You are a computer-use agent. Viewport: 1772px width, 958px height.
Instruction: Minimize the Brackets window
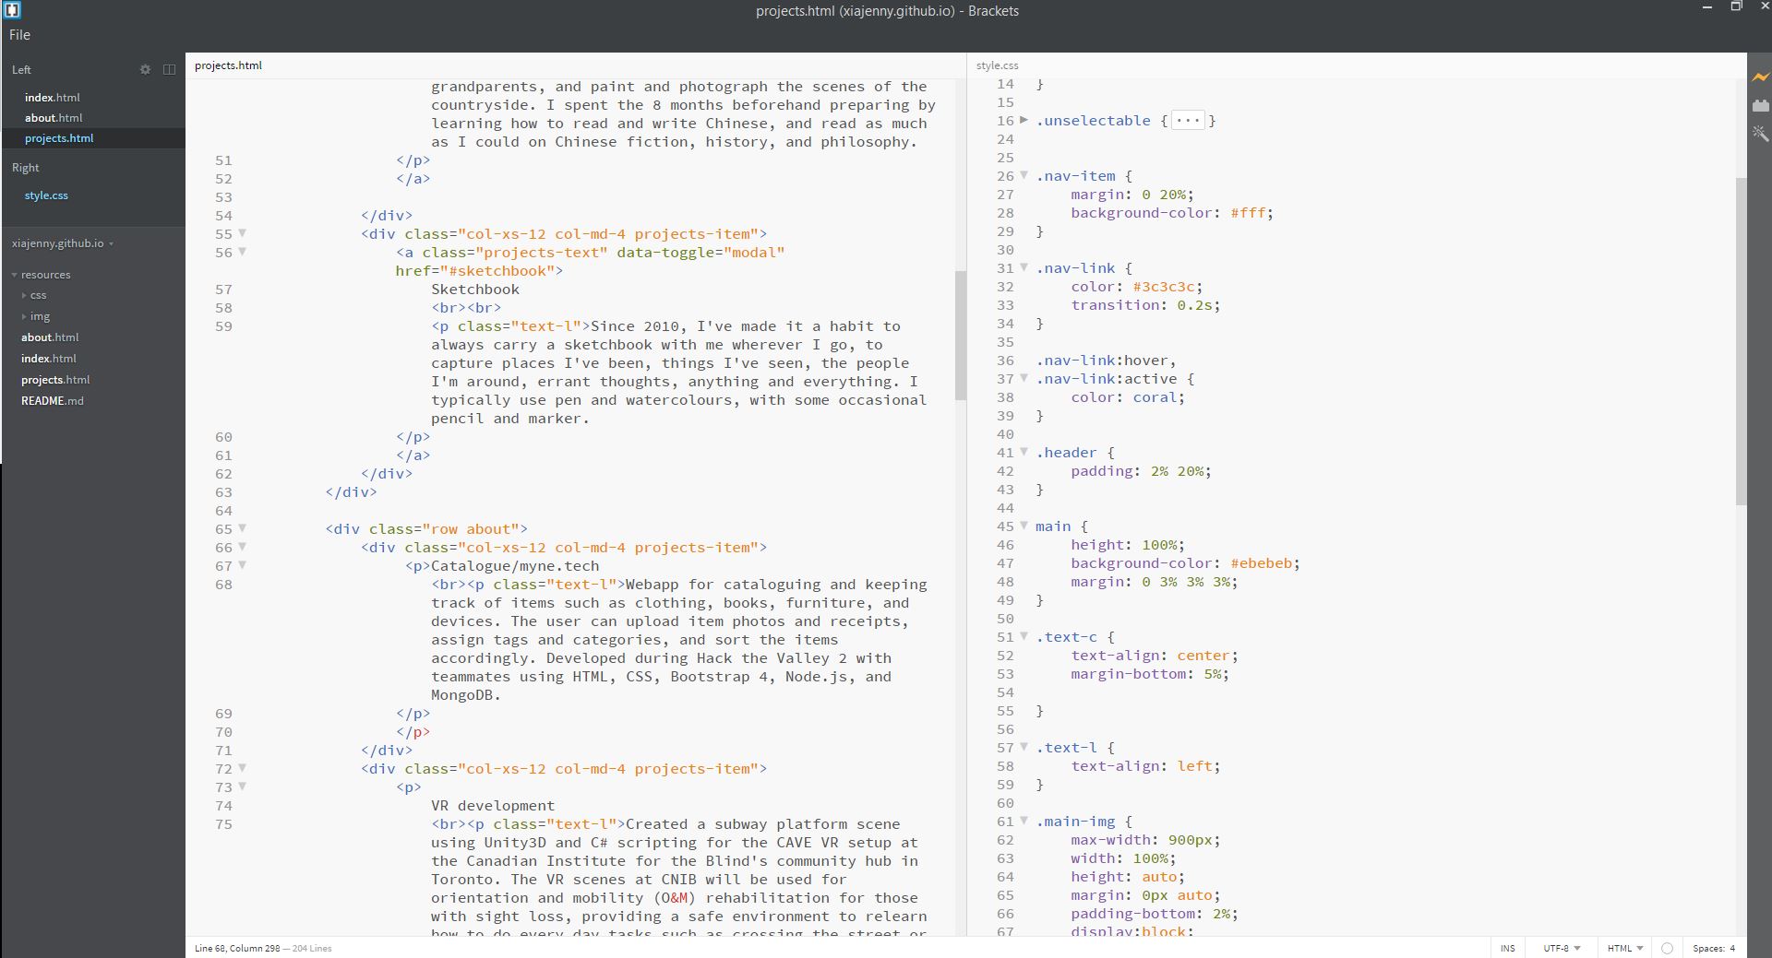point(1706,6)
